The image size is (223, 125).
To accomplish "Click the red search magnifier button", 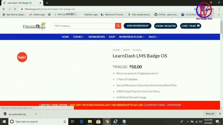I will coord(118,26).
